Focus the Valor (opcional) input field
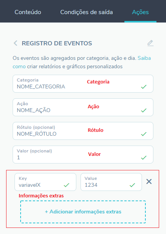The height and width of the screenshot is (234, 166). 83,154
